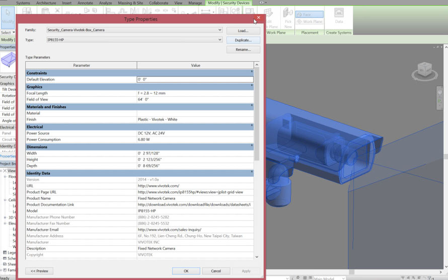
Task: Click the parameter list vertical scrollbar thumb
Action: pos(257,114)
